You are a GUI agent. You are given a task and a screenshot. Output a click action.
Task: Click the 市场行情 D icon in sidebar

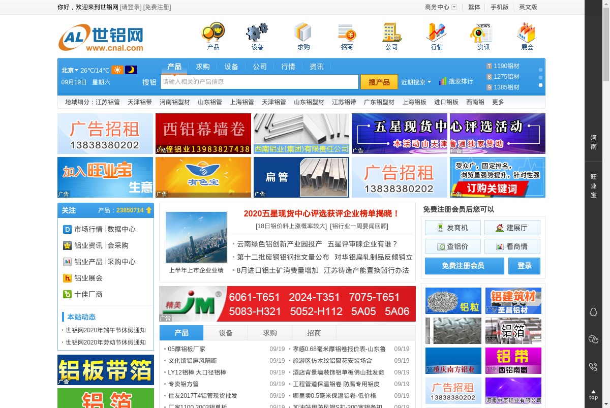(x=67, y=229)
